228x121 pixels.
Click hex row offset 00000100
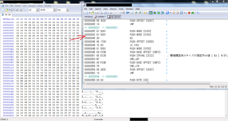tap(8, 65)
